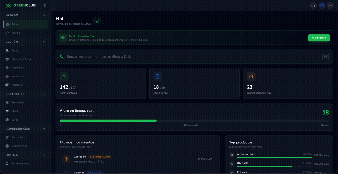Click the GreenClub leaf logo
Viewport: 338px width, 174px height.
point(8,5)
